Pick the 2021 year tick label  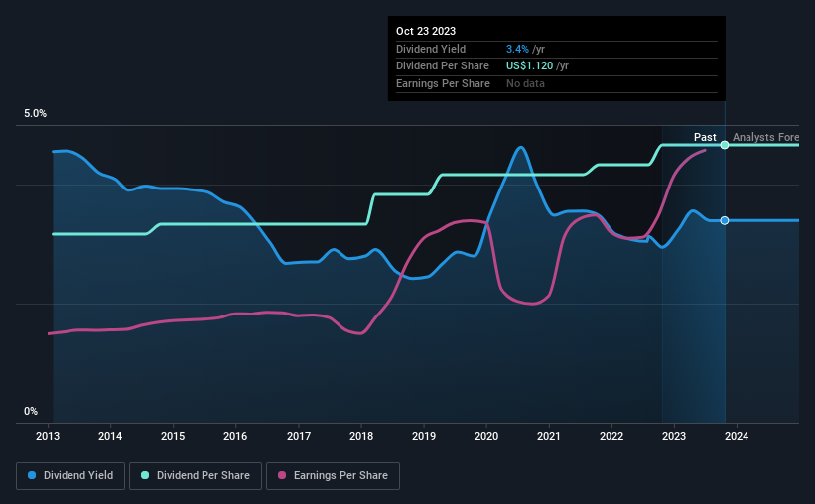point(549,436)
